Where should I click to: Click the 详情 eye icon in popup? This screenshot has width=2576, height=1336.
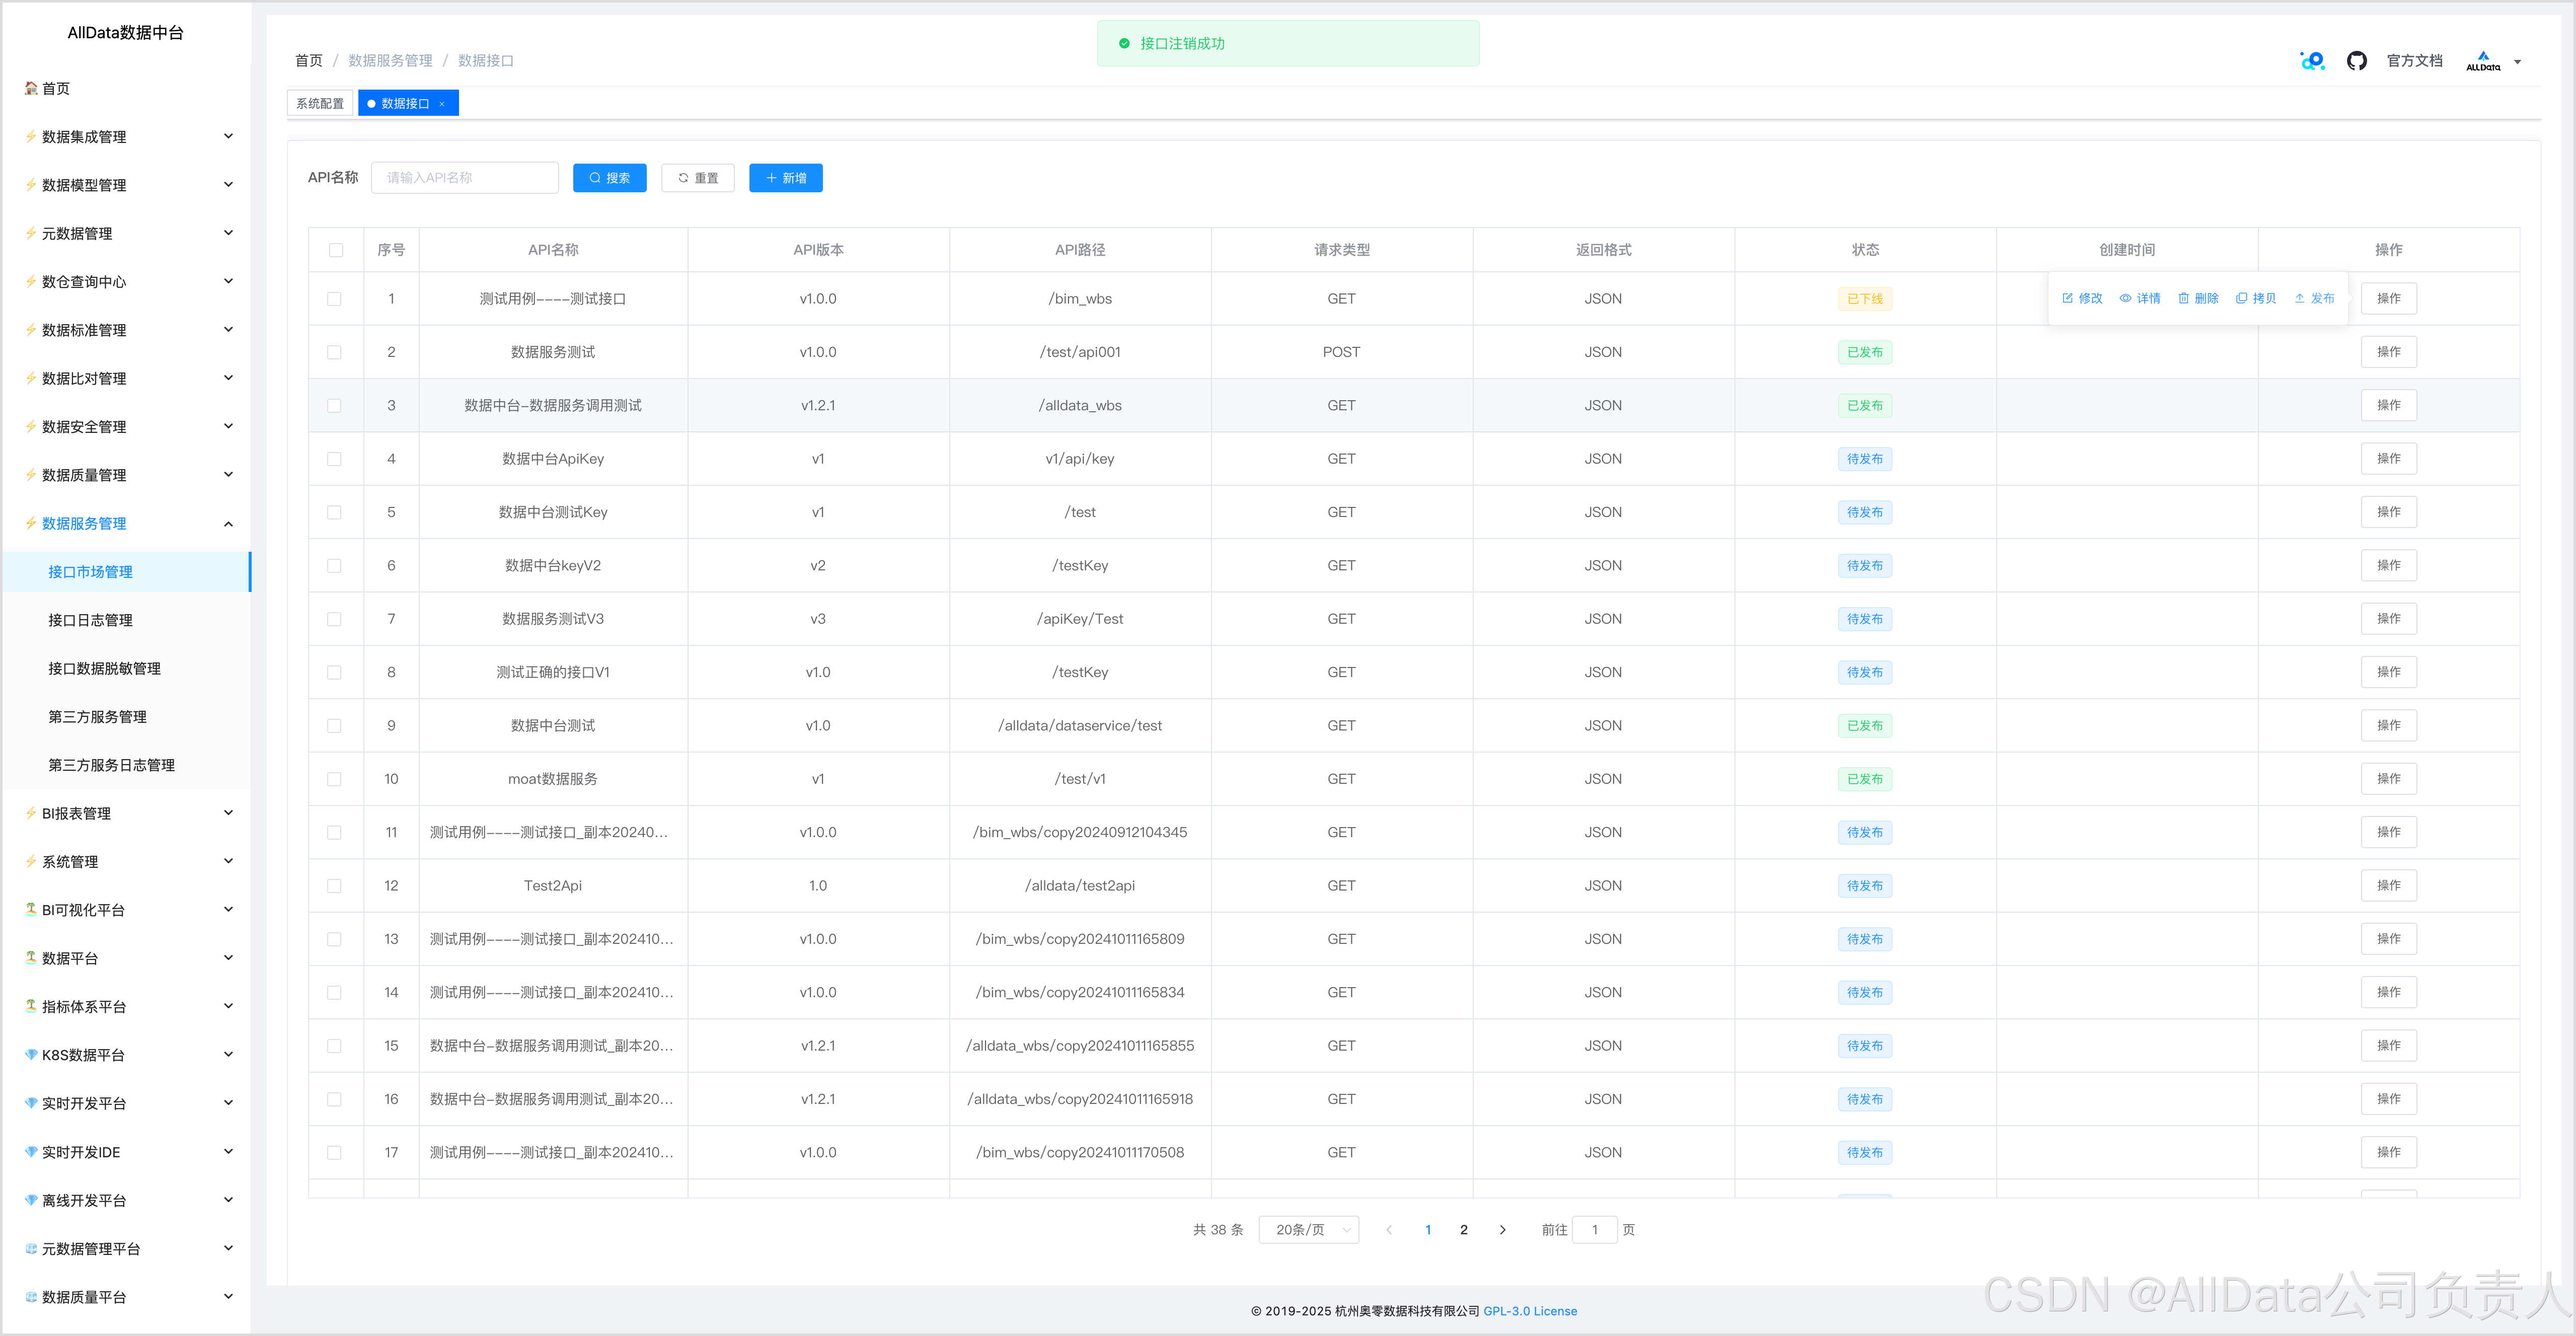pyautogui.click(x=2125, y=298)
